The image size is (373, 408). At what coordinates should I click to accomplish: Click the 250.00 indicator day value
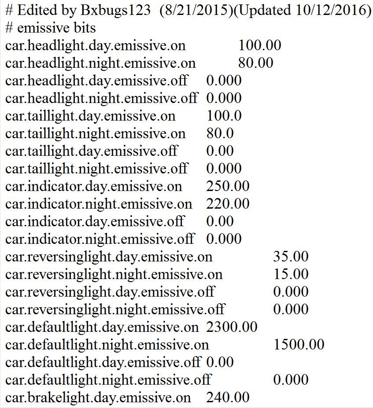tap(228, 187)
